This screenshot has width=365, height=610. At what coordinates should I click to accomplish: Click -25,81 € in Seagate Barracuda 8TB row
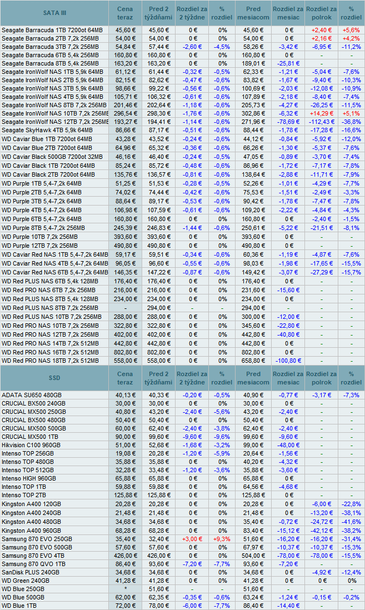[x=288, y=63]
